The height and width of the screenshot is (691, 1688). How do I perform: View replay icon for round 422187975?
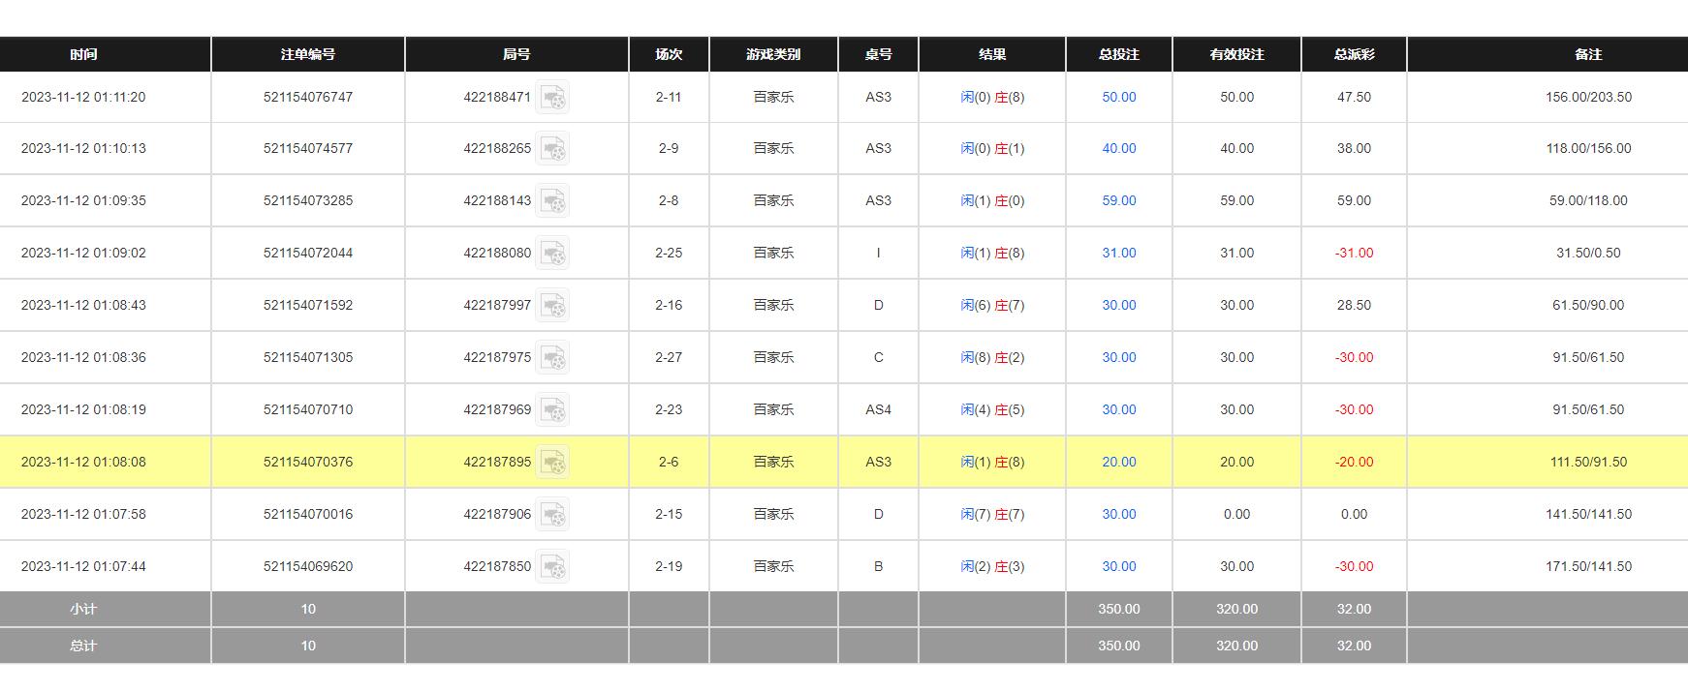[x=552, y=357]
